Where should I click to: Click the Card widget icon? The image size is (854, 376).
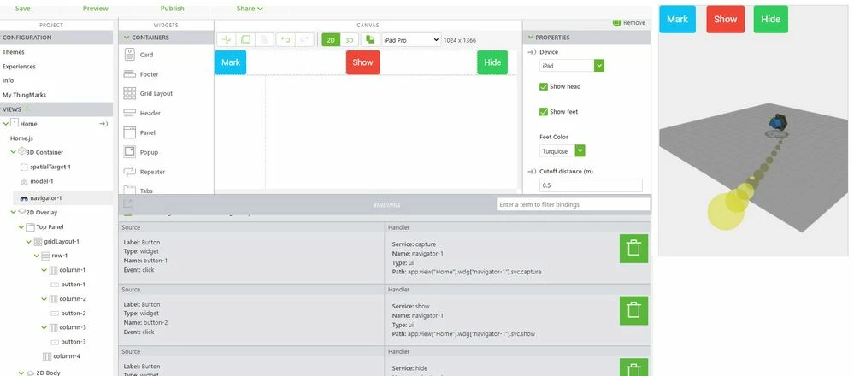coord(130,55)
